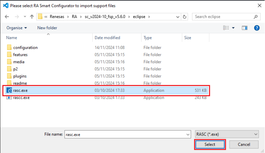Sort files by Name column header
Viewport: 265px width, 153px height.
coord(12,38)
